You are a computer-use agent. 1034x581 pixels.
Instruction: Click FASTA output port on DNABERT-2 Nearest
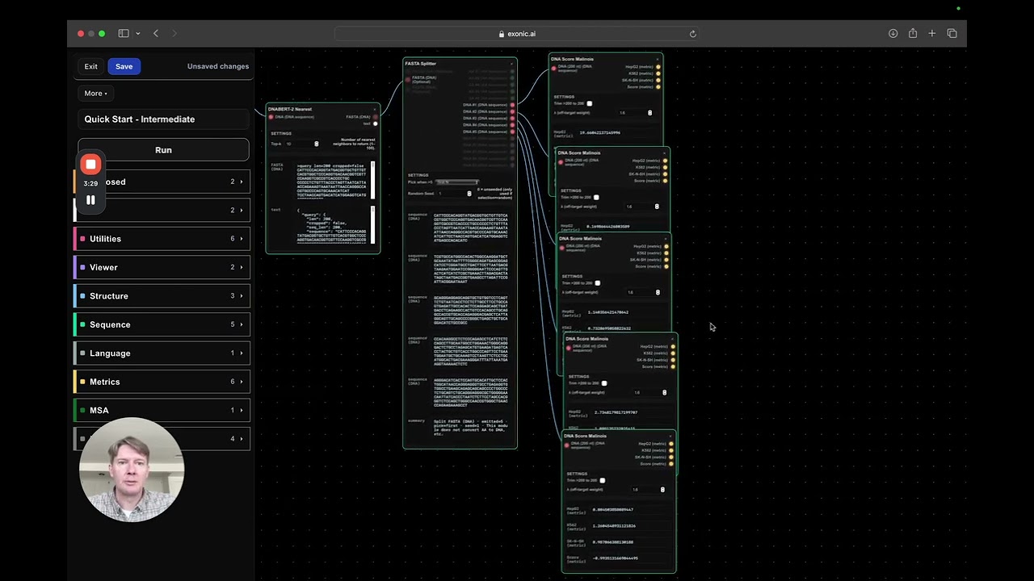coord(376,117)
